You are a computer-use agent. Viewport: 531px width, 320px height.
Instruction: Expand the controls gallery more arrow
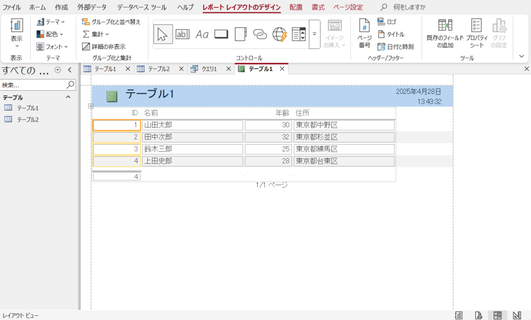point(315,34)
